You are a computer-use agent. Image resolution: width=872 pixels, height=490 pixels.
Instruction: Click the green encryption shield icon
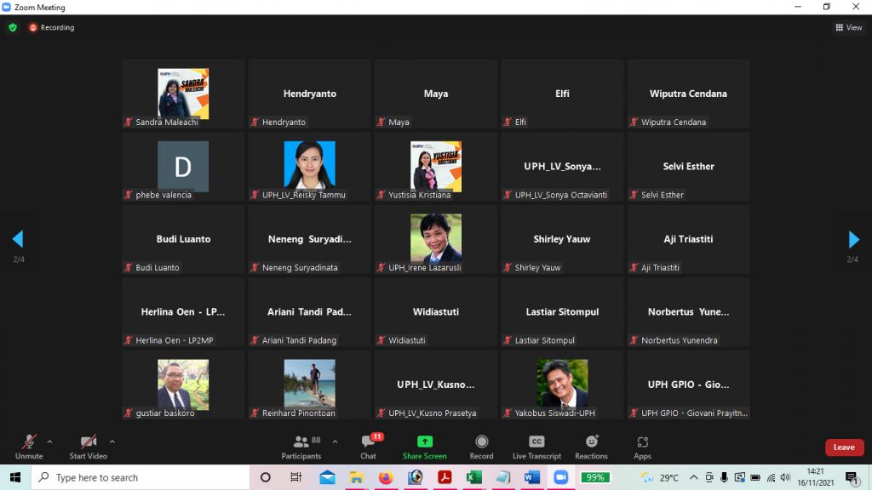point(13,27)
